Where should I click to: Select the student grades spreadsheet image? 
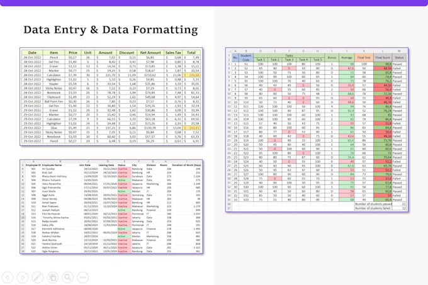[317, 130]
